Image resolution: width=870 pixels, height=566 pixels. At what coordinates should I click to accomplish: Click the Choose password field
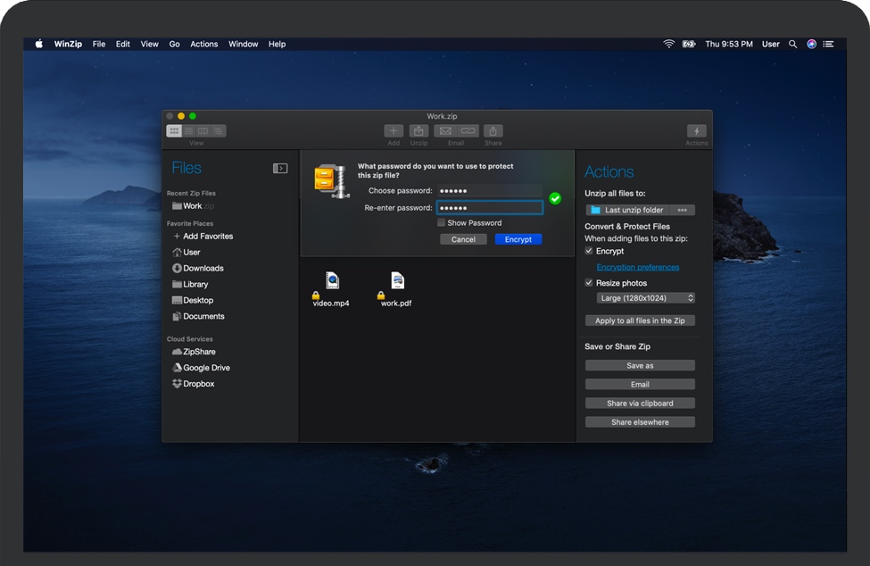click(x=489, y=191)
